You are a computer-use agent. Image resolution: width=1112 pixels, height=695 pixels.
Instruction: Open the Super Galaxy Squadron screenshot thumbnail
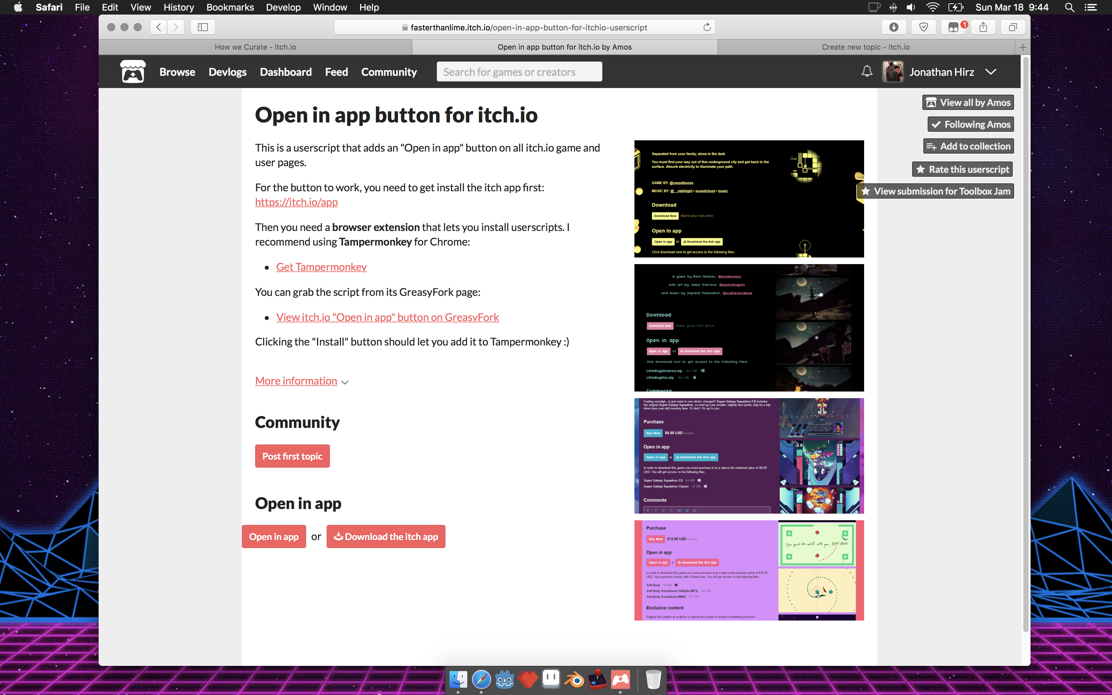point(749,455)
